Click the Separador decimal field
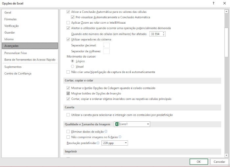The image size is (230, 167). tap(106, 45)
